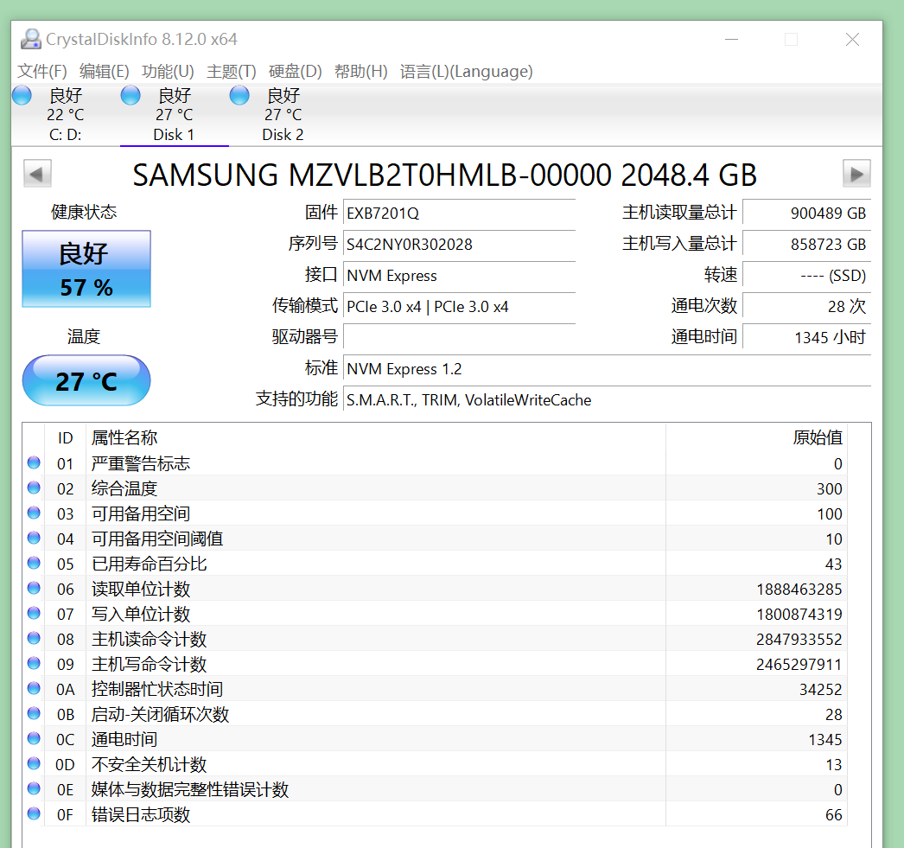
Task: Click status orb of attribute 01 严重警告标志
Action: pyautogui.click(x=34, y=463)
